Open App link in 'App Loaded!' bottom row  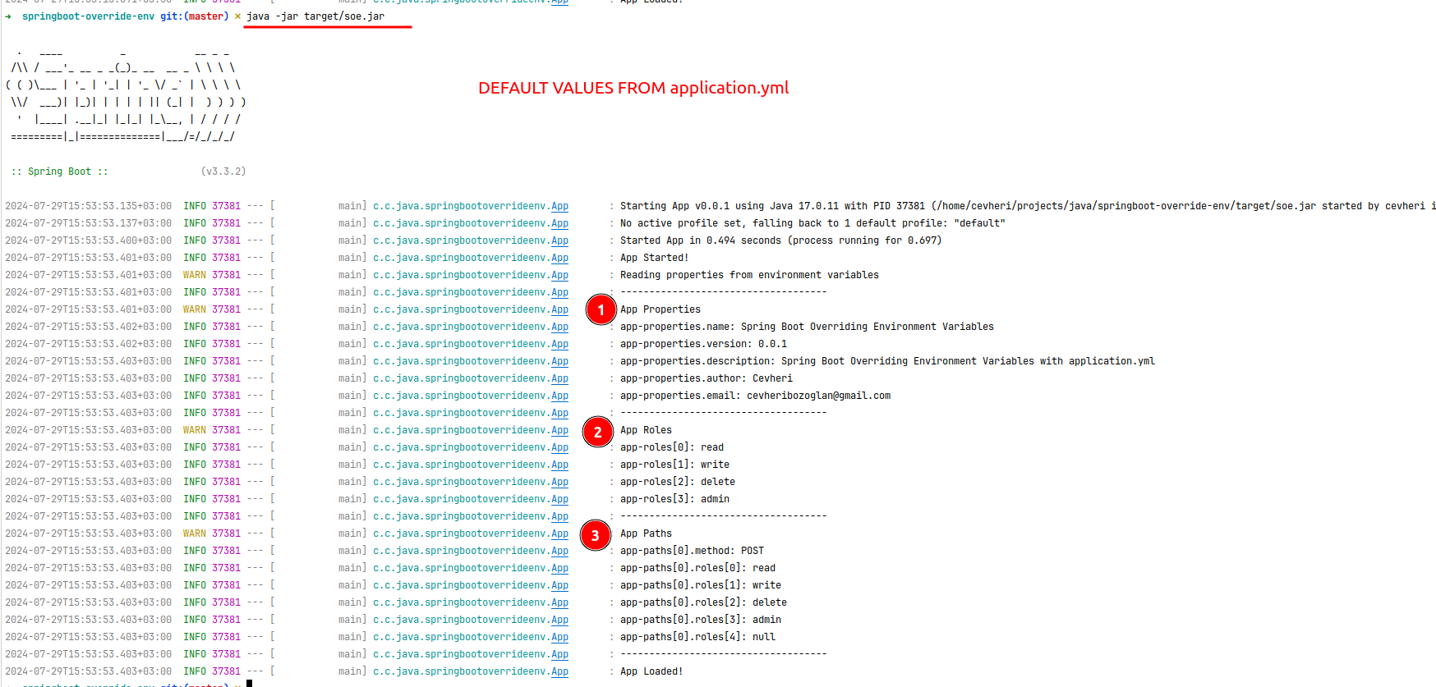(559, 671)
